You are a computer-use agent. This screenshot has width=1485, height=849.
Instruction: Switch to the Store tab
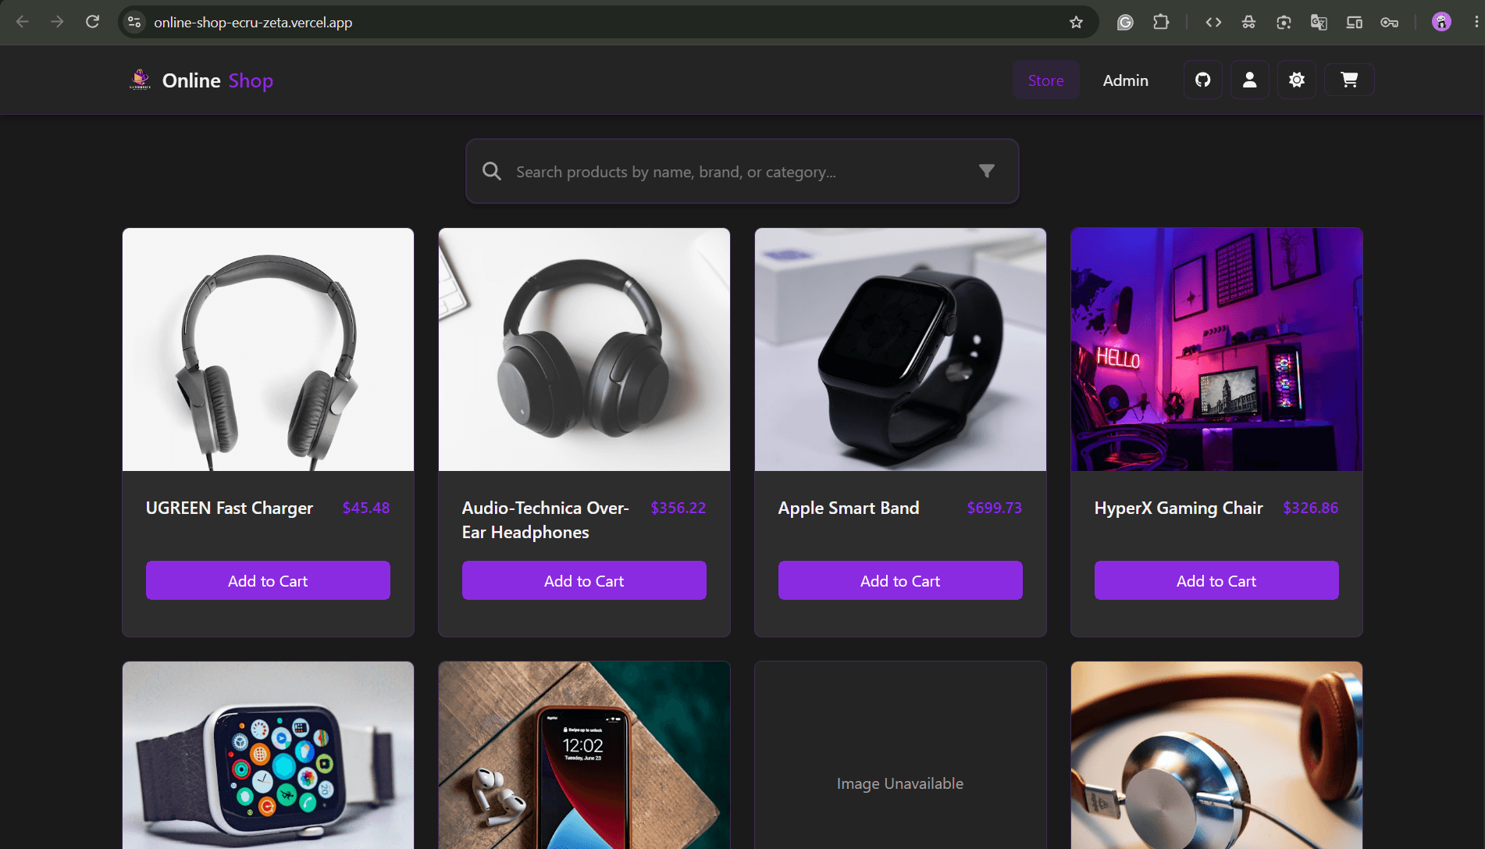pyautogui.click(x=1046, y=80)
